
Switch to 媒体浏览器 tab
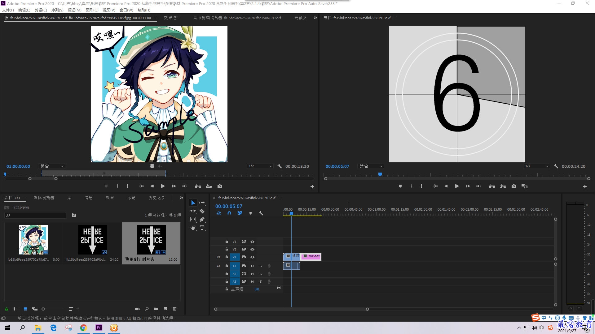44,198
